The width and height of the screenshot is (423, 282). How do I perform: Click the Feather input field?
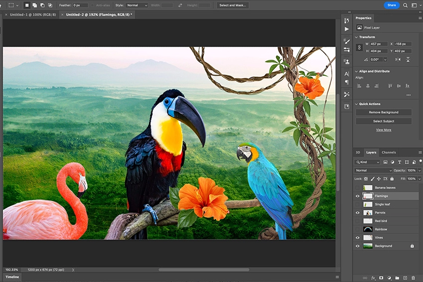pyautogui.click(x=80, y=5)
